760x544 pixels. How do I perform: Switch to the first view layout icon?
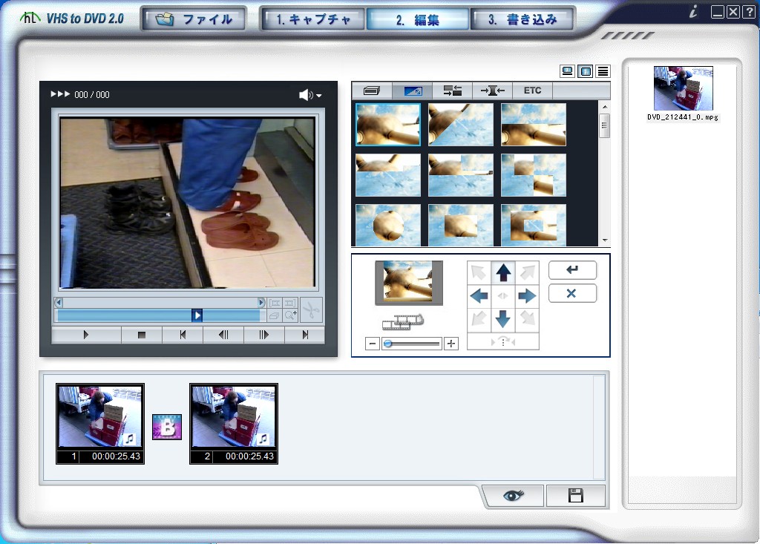click(x=567, y=72)
